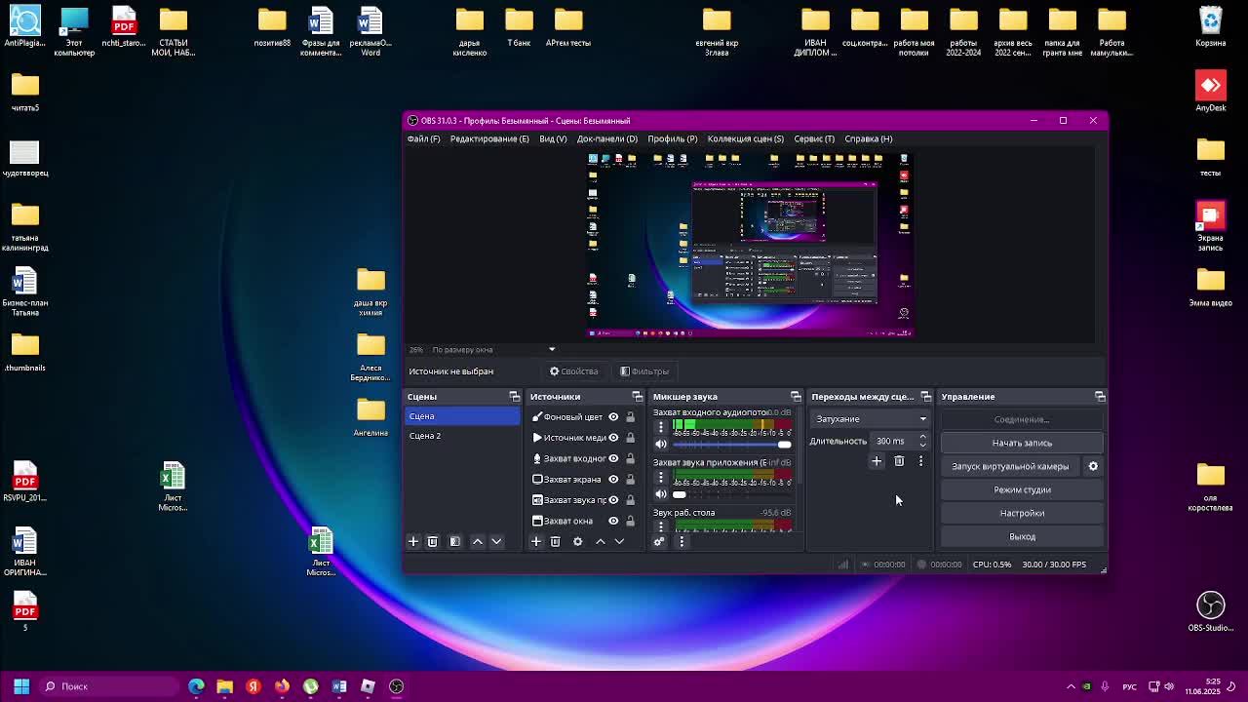Open source Фильтры button
Screen dimensions: 1248x702
644,371
